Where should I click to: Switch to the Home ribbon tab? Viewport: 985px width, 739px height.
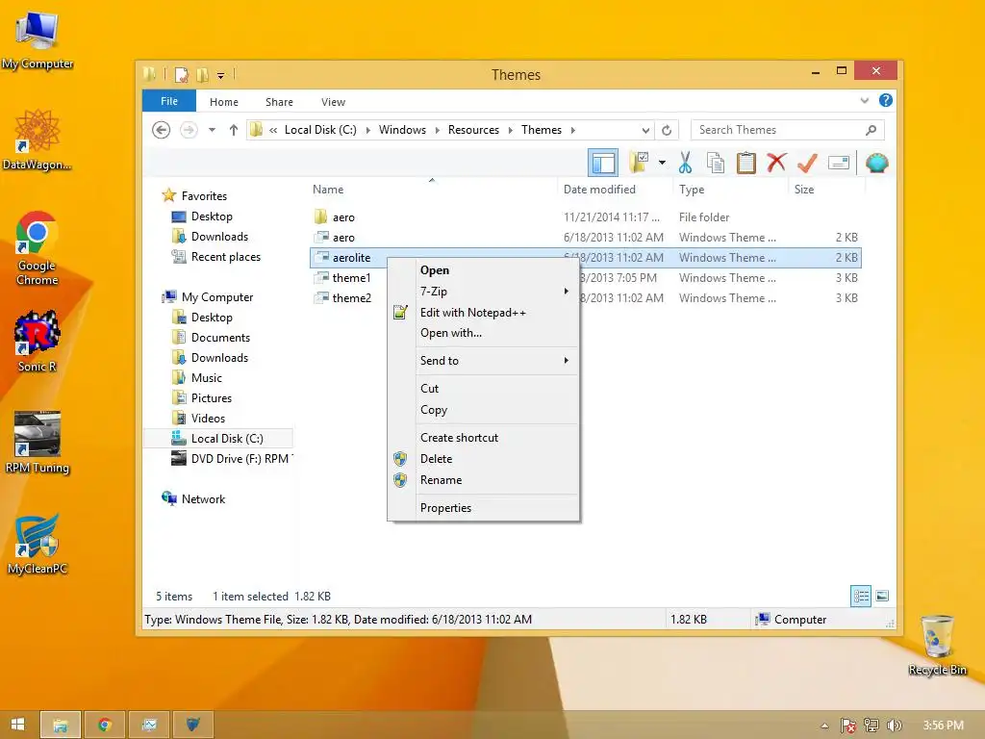pos(224,102)
